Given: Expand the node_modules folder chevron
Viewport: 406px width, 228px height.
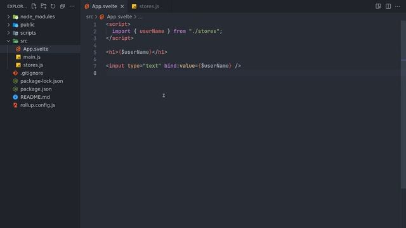Looking at the screenshot, I should pos(8,17).
